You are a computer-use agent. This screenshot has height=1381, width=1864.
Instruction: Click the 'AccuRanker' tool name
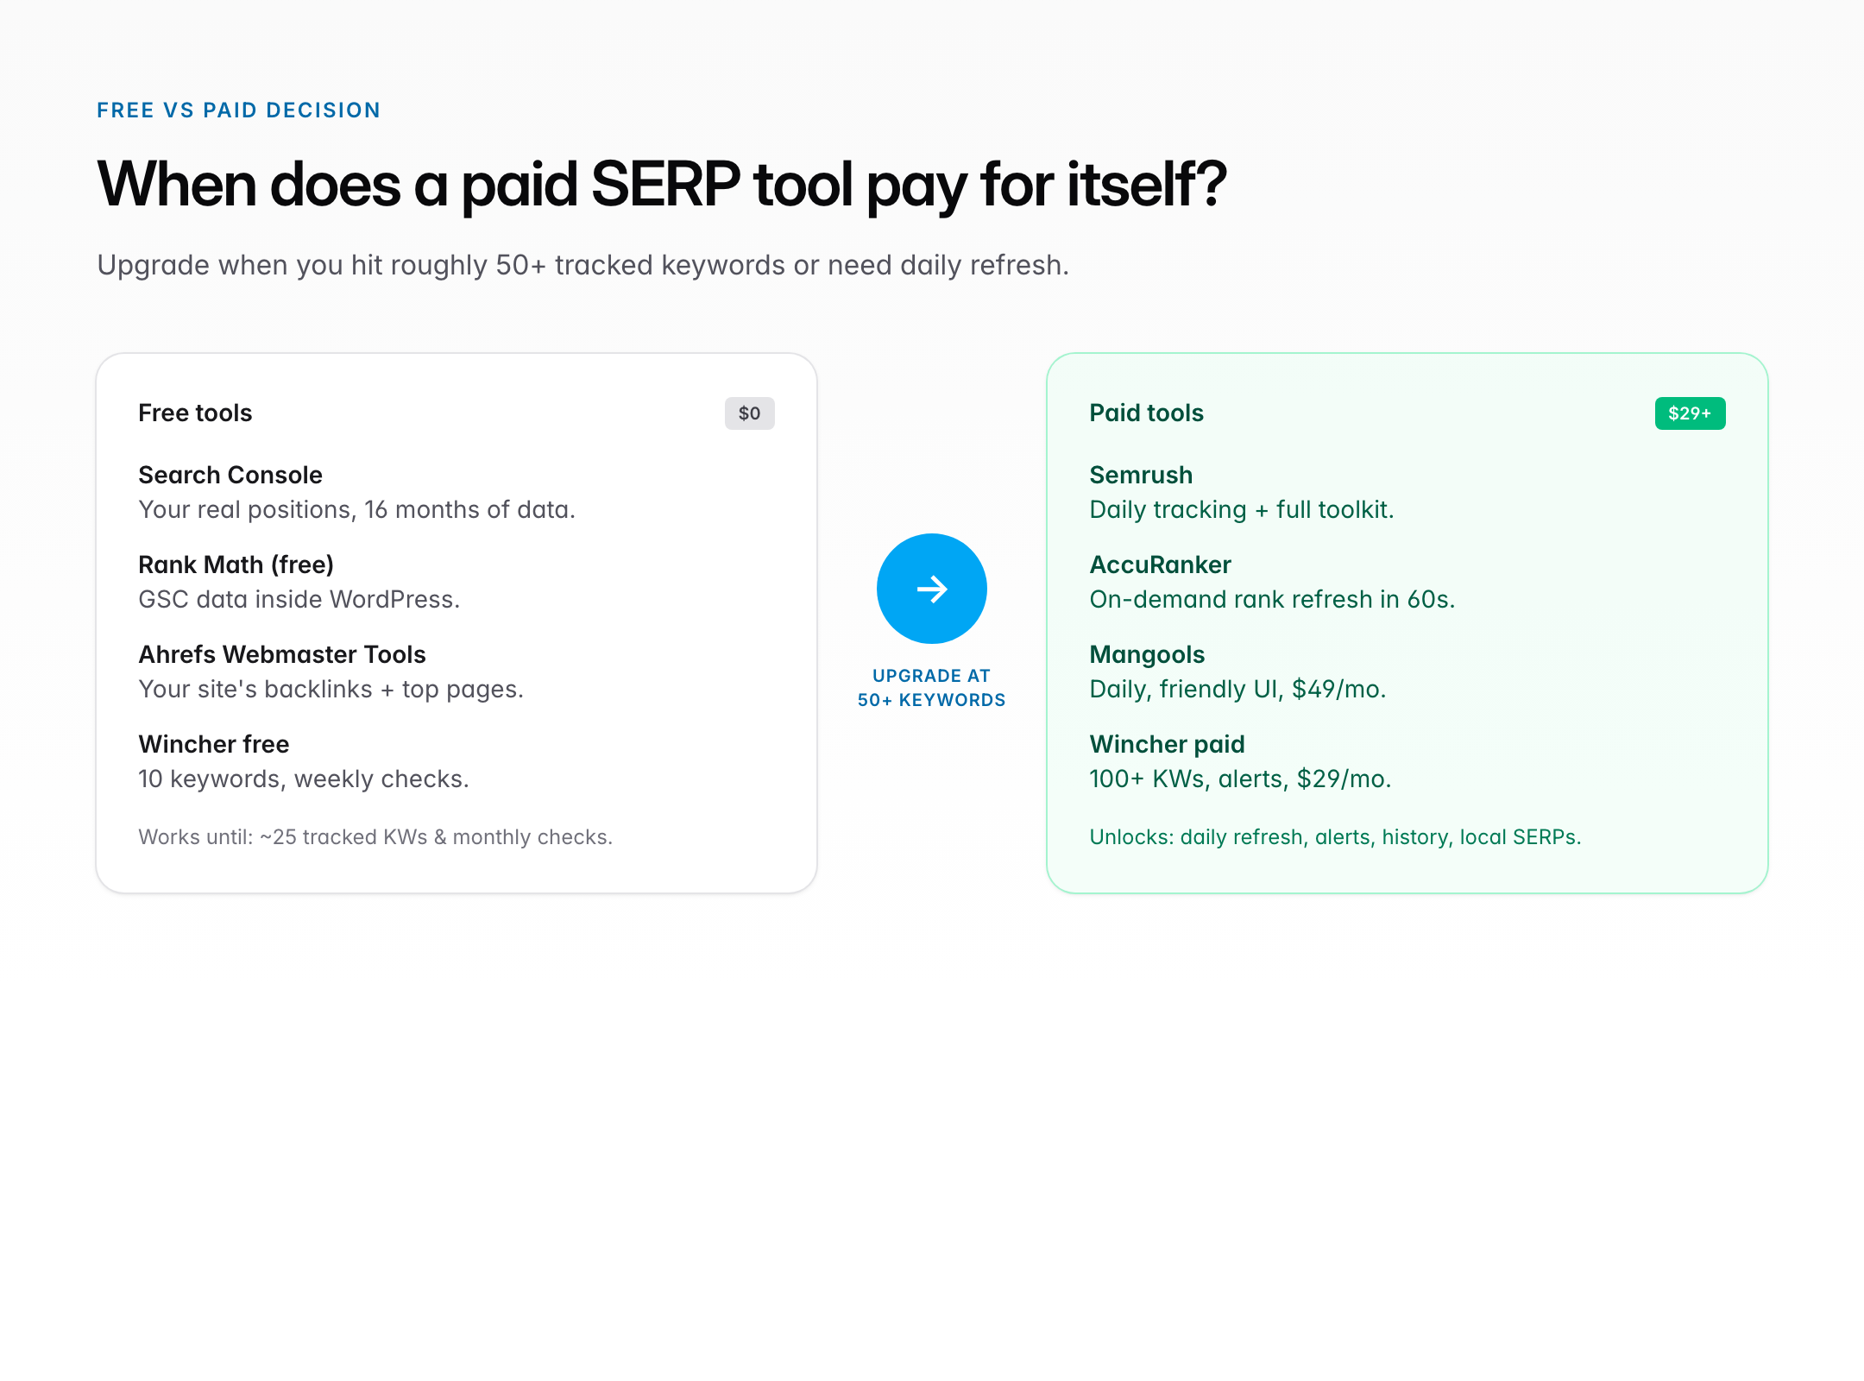tap(1160, 564)
